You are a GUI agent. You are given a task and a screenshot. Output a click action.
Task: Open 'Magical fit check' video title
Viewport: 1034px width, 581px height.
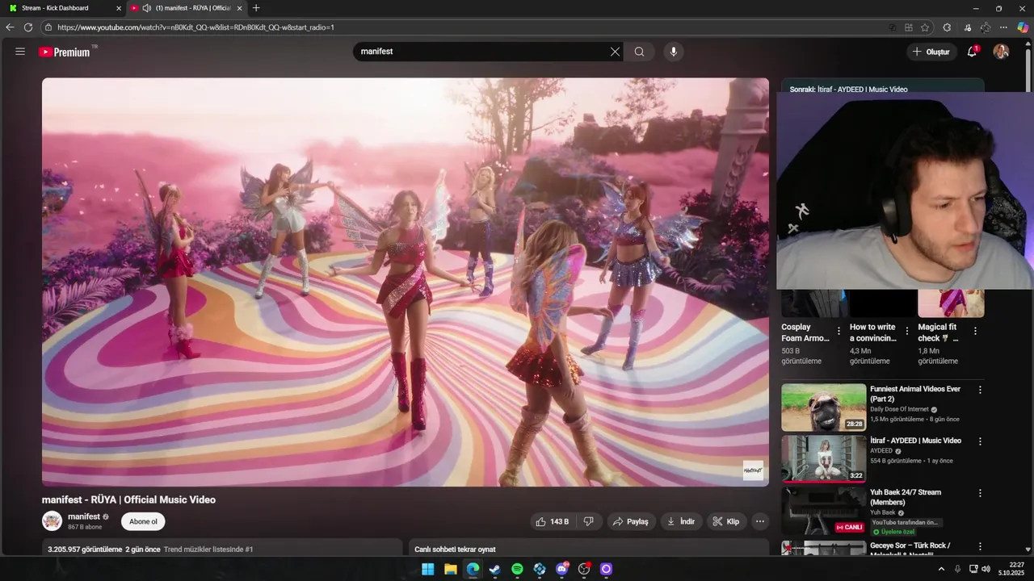pyautogui.click(x=937, y=332)
